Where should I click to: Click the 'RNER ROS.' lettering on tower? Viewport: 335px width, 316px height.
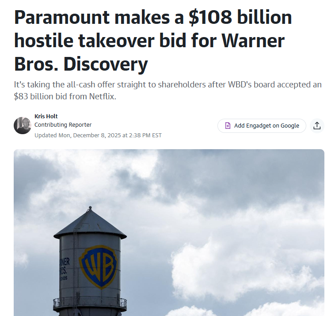tap(64, 266)
